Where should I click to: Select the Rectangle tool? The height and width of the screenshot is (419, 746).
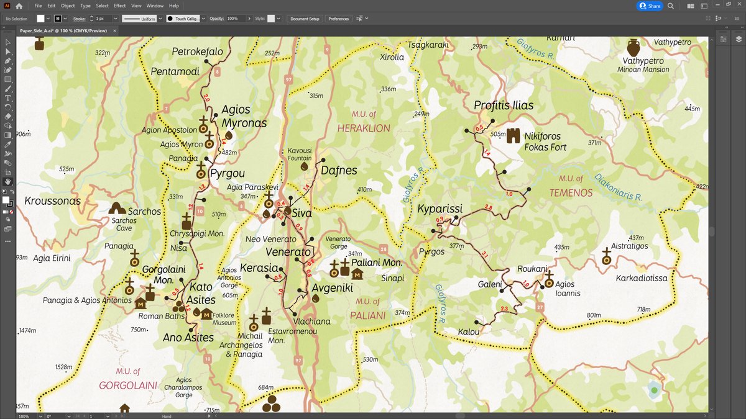click(x=8, y=79)
